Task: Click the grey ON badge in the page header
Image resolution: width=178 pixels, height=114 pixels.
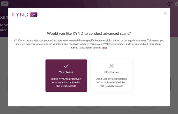Action: pyautogui.click(x=5, y=4)
